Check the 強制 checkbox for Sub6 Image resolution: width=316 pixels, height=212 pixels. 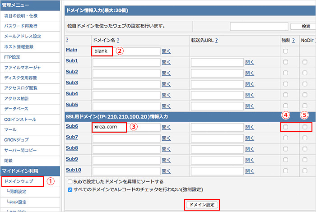285,127
